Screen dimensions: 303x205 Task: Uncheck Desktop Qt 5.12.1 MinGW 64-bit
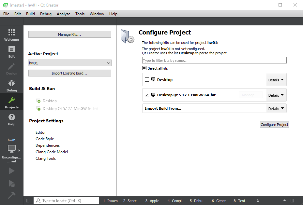coord(147,95)
